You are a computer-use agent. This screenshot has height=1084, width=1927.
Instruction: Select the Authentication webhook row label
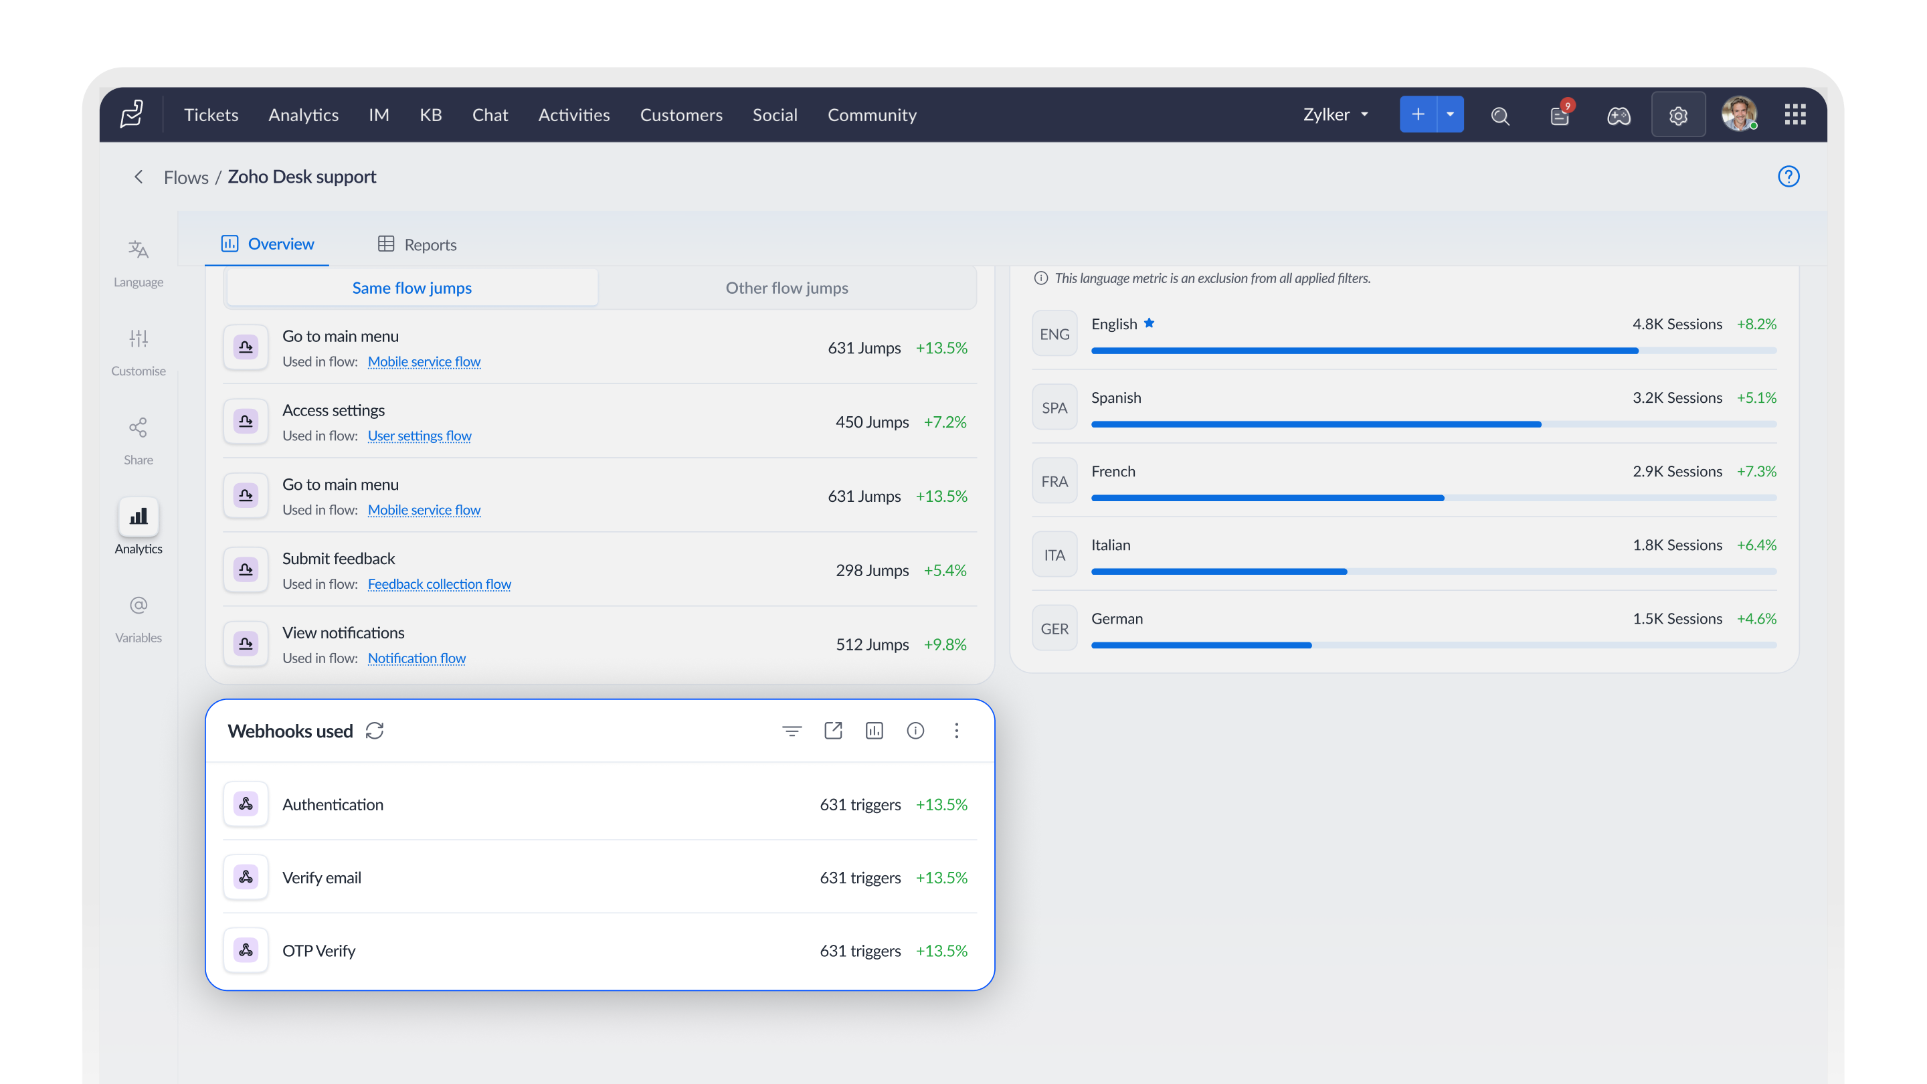point(332,804)
